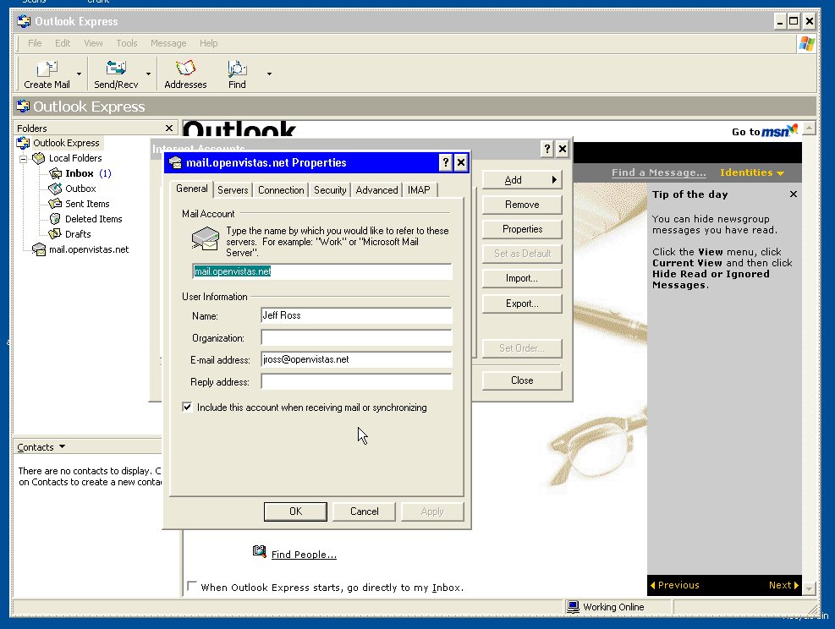
Task: Show the Previous tip of the day
Action: 675,585
